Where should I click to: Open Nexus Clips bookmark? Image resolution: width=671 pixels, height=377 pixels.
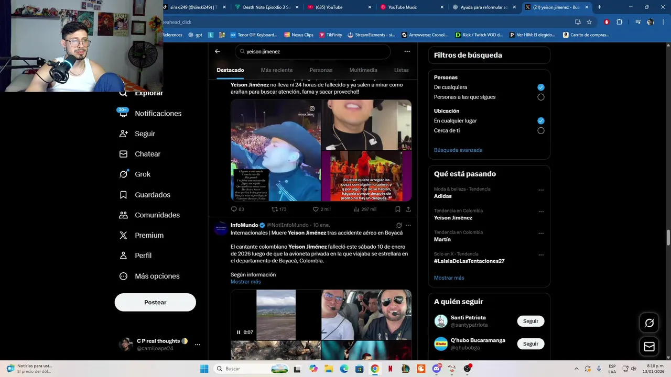click(299, 35)
